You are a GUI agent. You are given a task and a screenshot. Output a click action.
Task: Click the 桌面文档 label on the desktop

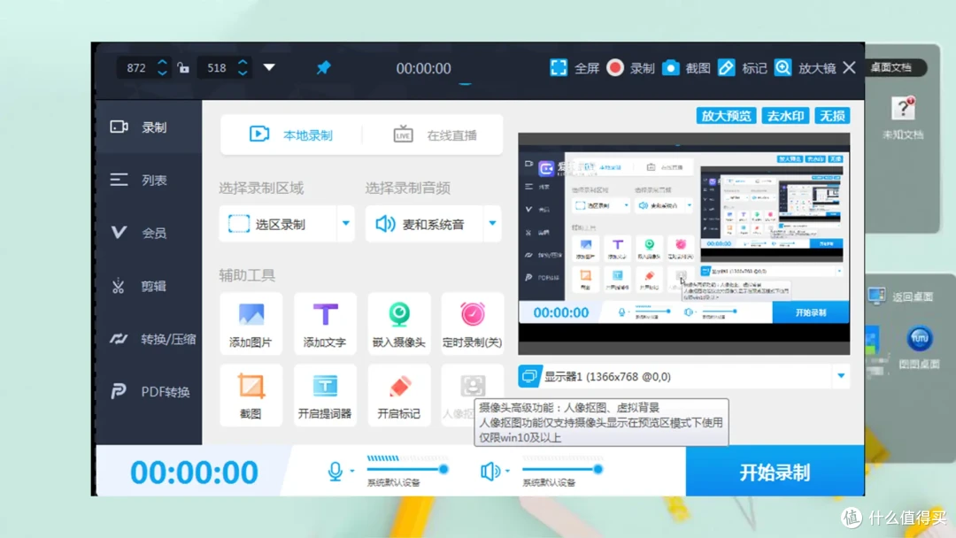891,67
